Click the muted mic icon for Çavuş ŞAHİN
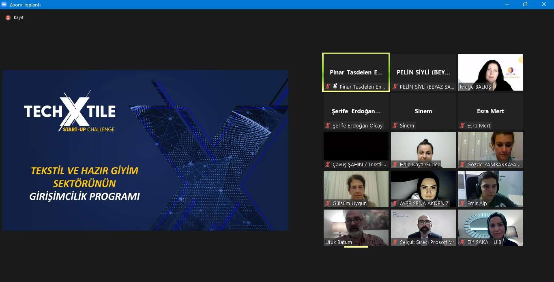The height and width of the screenshot is (282, 554). [328, 164]
